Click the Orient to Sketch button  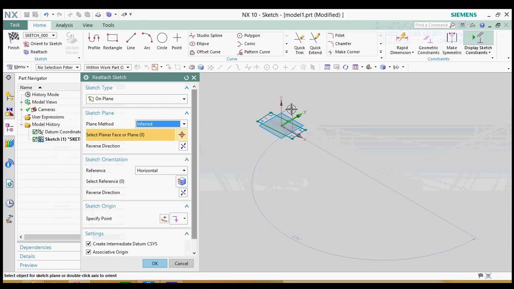(43, 44)
